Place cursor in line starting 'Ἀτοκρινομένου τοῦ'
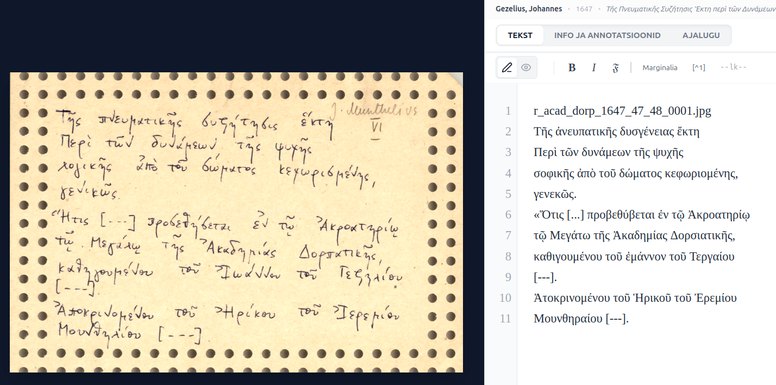Screen dimensions: 776x385 (x=635, y=298)
